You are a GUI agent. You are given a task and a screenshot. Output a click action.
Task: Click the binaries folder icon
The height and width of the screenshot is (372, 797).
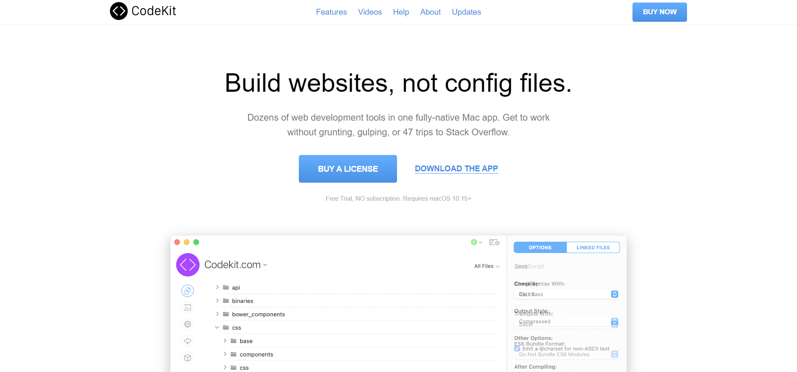click(x=226, y=301)
